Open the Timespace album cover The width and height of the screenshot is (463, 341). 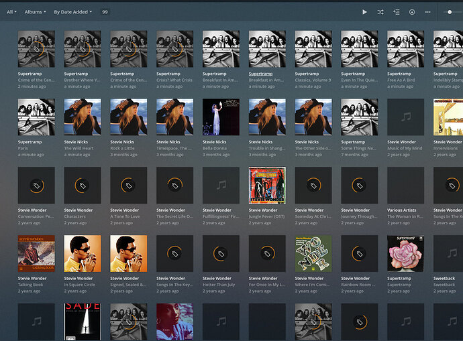click(175, 117)
